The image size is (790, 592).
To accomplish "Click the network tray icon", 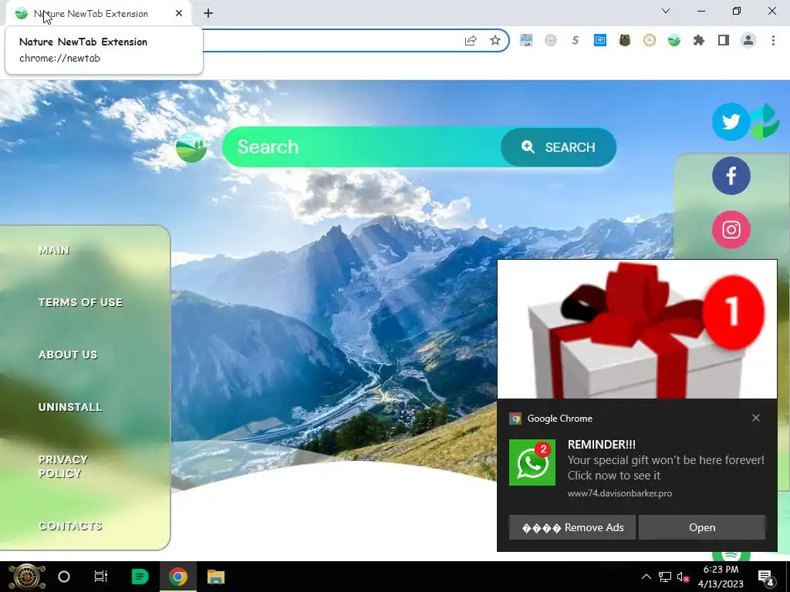I will pyautogui.click(x=665, y=577).
